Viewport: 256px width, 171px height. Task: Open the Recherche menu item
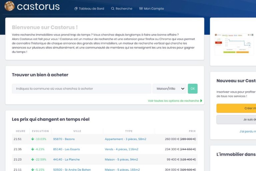pos(122,8)
